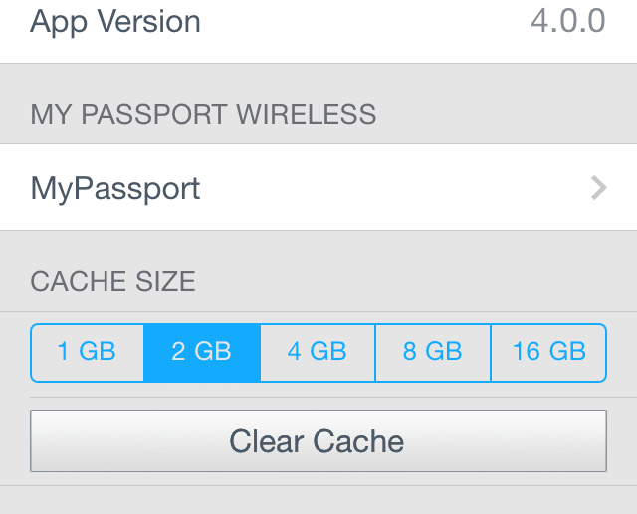Select the largest cache size option
The image size is (637, 514).
tap(548, 353)
